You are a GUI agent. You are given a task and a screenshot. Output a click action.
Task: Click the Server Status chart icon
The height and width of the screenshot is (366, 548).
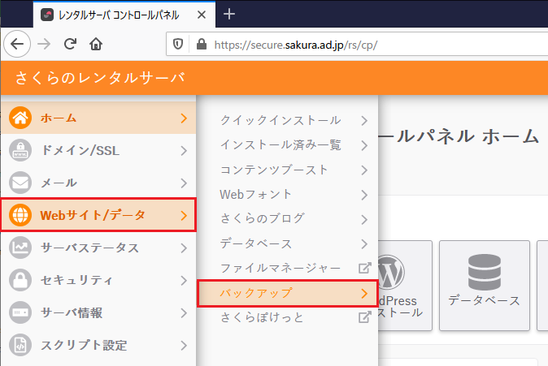(x=20, y=248)
